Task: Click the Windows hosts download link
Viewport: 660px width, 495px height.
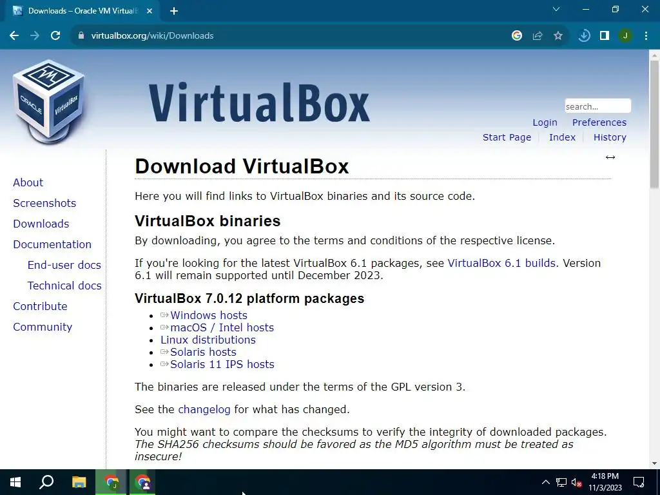Action: tap(208, 315)
